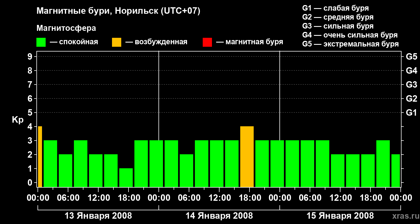Viewport: 420px width, 224px height.
Task: Click the 'Магнитосфера' heading
Action: 66,28
